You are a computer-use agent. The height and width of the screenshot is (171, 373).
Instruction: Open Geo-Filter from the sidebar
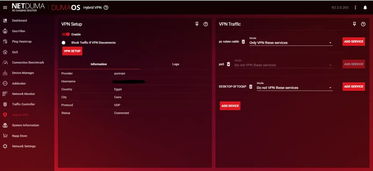(19, 31)
